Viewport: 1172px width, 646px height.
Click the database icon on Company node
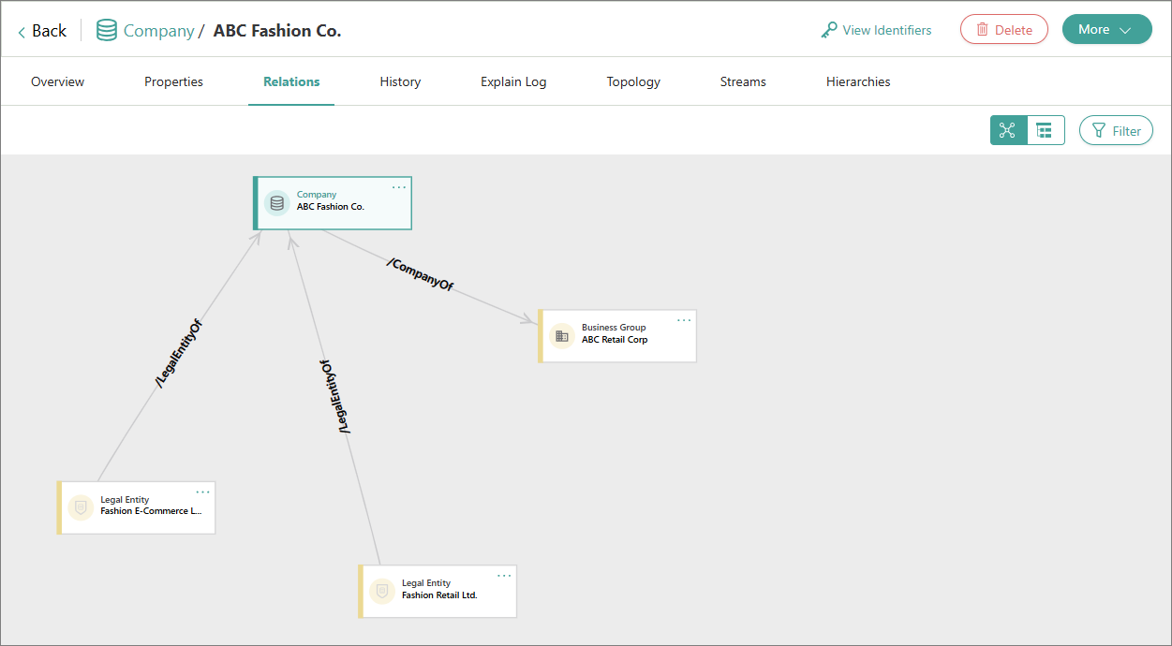pyautogui.click(x=276, y=202)
